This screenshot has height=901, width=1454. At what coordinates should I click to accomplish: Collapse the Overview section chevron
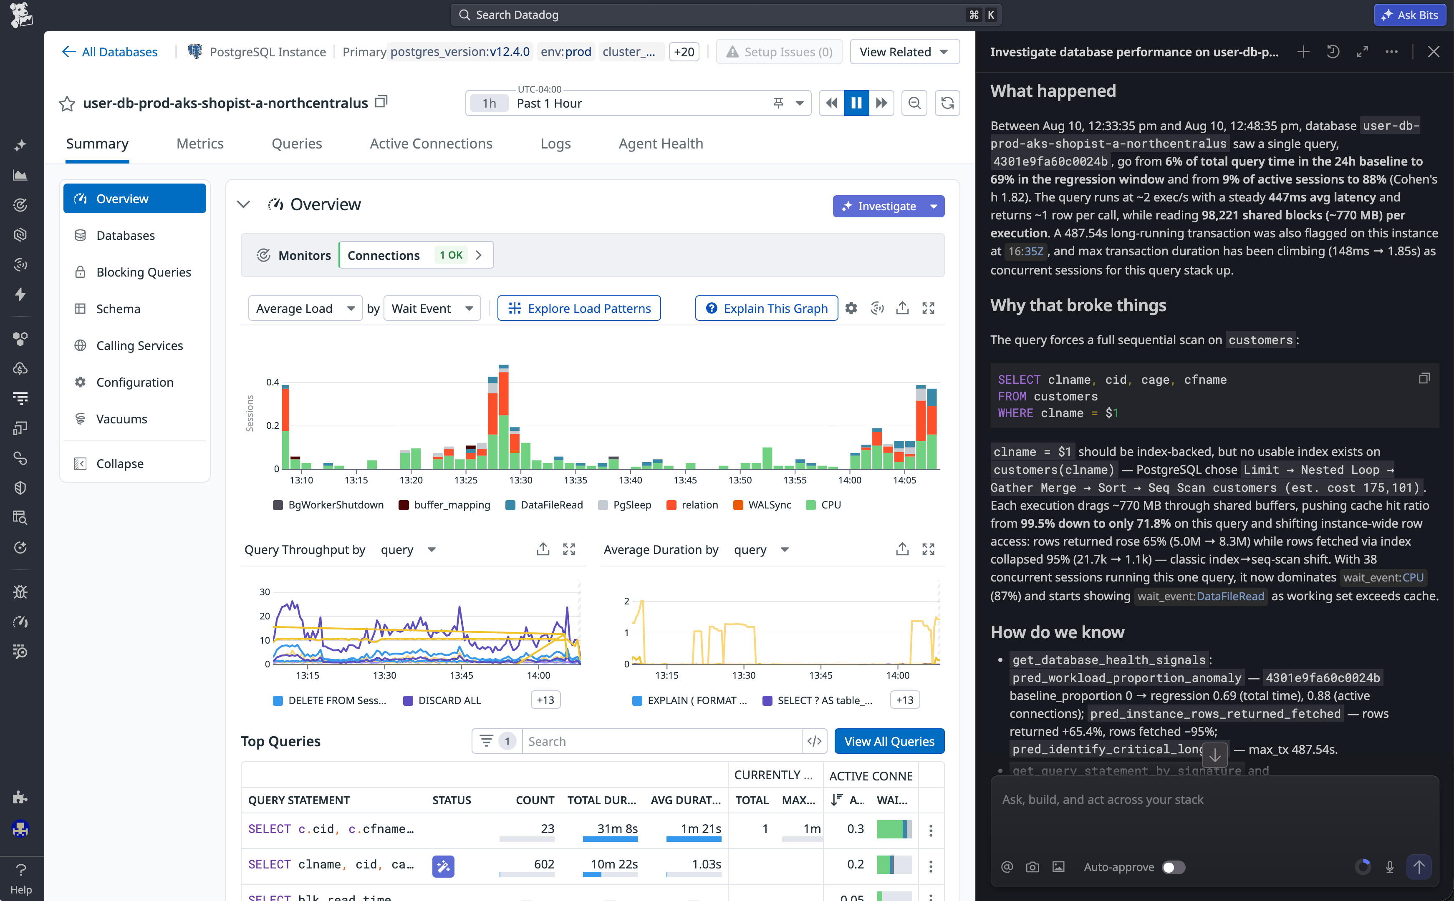243,204
